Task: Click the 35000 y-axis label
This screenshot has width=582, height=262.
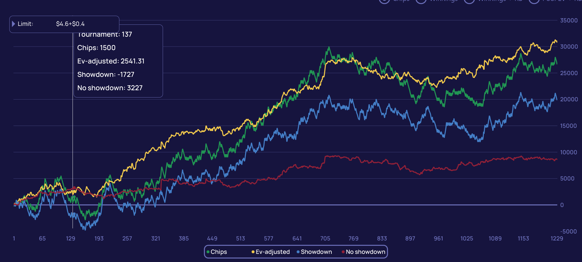Action: (569, 20)
